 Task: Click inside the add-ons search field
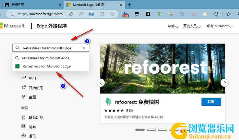(51, 48)
